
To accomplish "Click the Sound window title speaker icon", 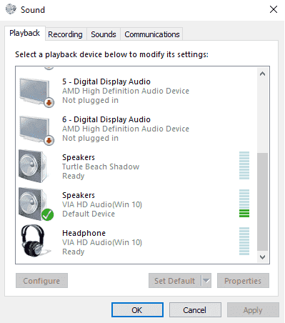I will click(x=11, y=9).
